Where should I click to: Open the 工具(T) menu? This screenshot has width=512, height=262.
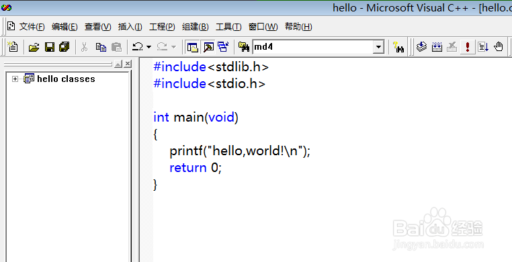[228, 27]
